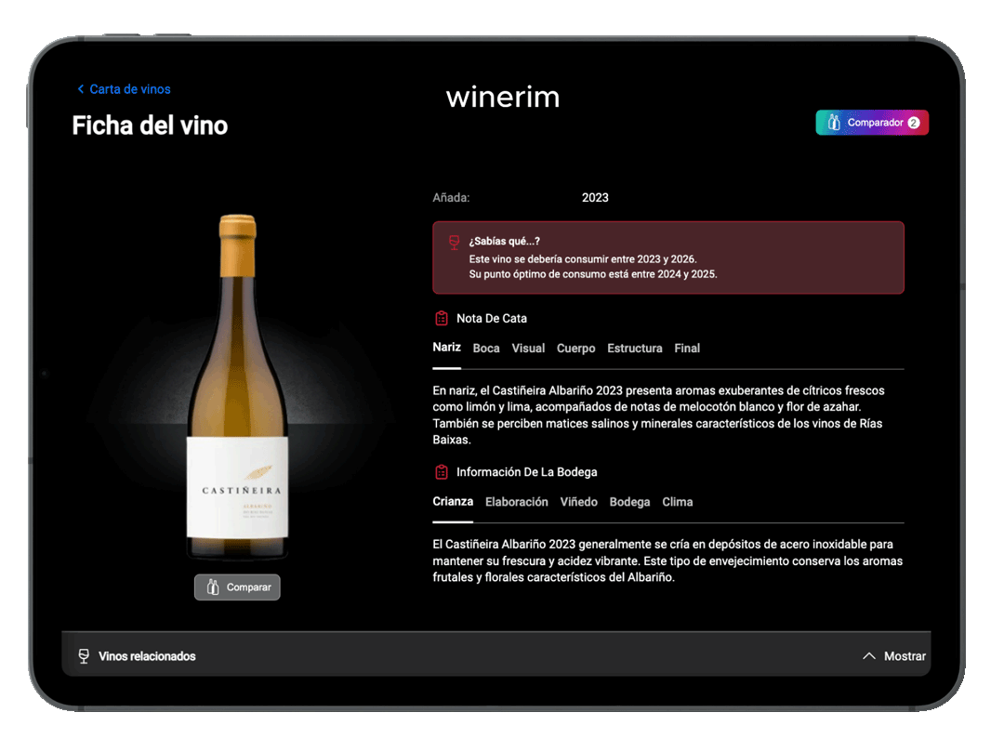
Task: Click the wine glass icon beside ¿Sabías qué...?
Action: (x=454, y=242)
